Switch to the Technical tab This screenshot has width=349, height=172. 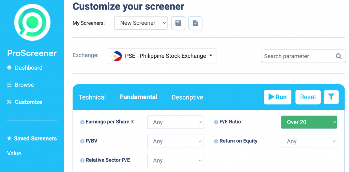coord(92,97)
